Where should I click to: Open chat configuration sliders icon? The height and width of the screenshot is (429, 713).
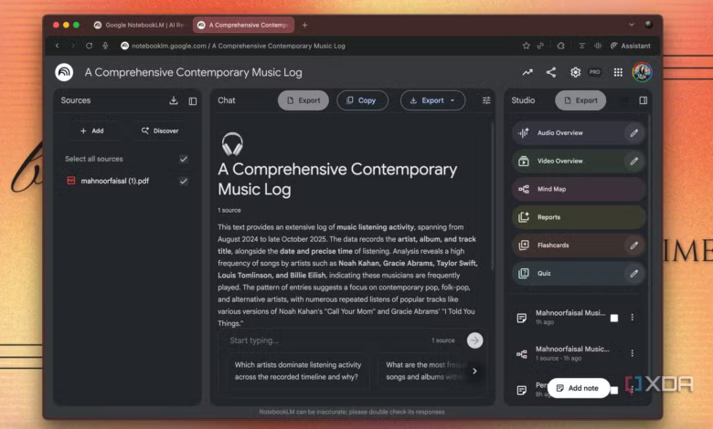click(x=486, y=100)
